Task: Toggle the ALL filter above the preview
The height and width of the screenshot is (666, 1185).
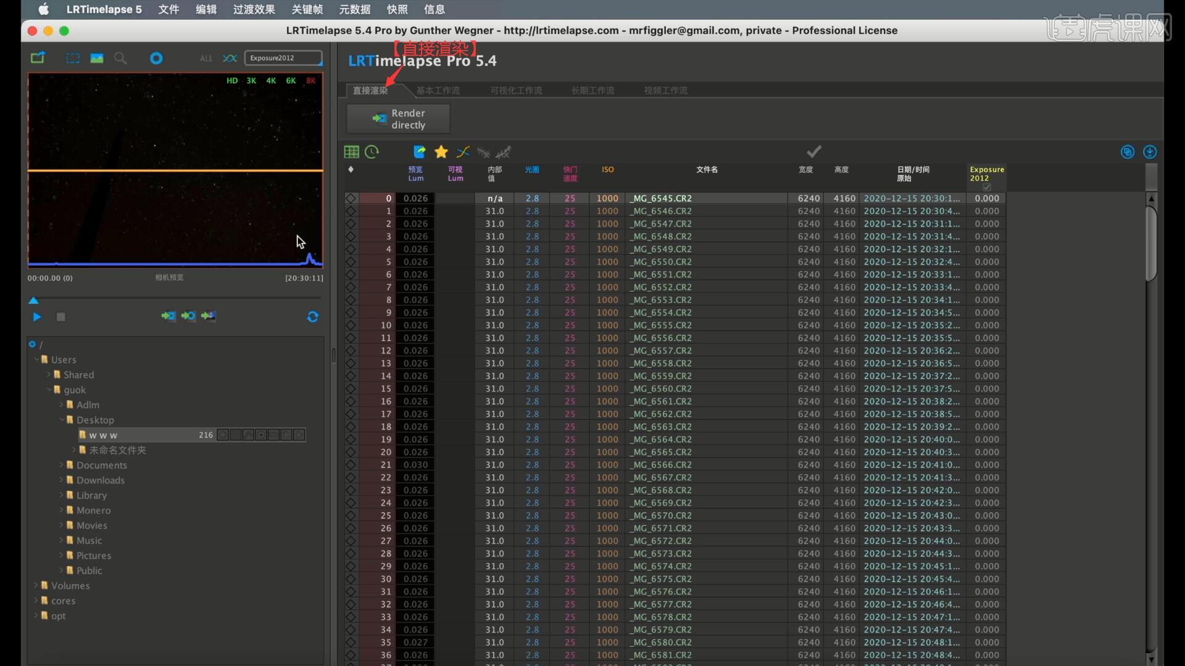Action: (x=206, y=59)
